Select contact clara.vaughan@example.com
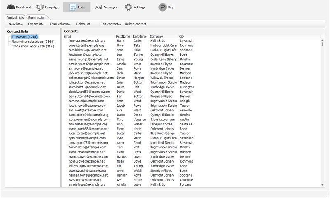330x198 pixels. 89,119
